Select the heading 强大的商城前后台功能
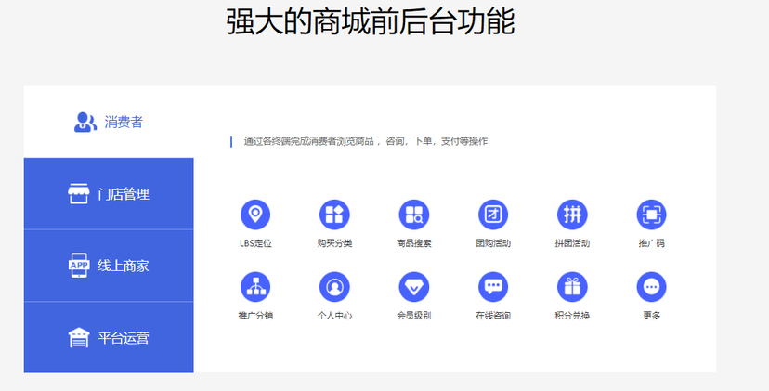This screenshot has height=391, width=769. 371,21
